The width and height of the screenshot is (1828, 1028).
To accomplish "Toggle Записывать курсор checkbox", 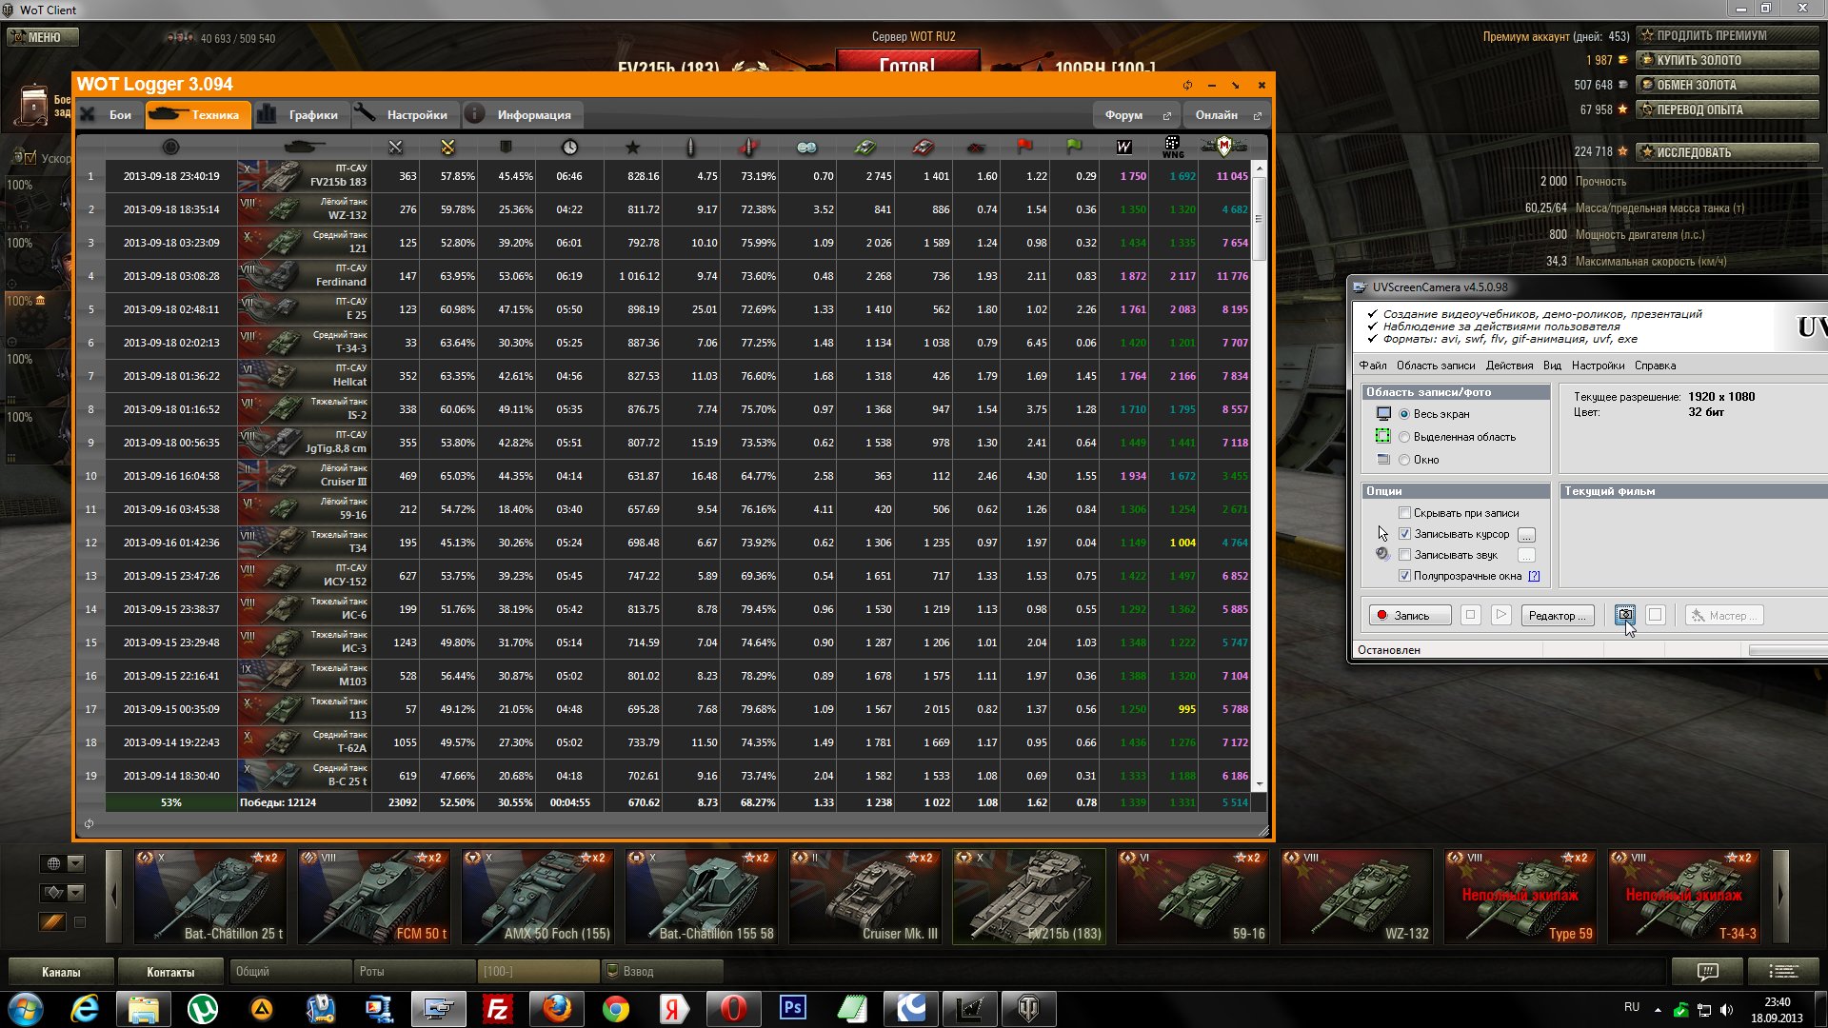I will (x=1404, y=534).
